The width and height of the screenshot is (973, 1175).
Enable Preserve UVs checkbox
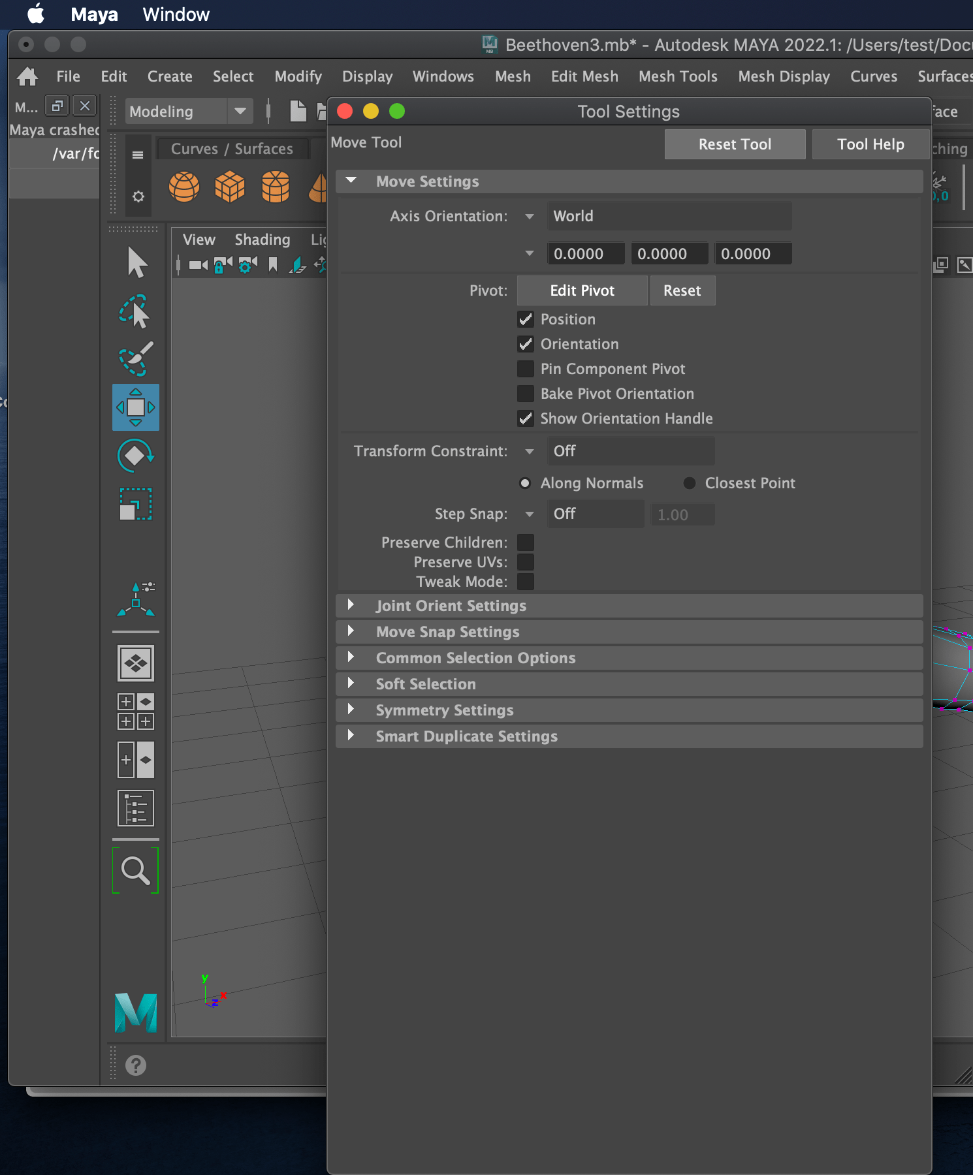click(526, 562)
